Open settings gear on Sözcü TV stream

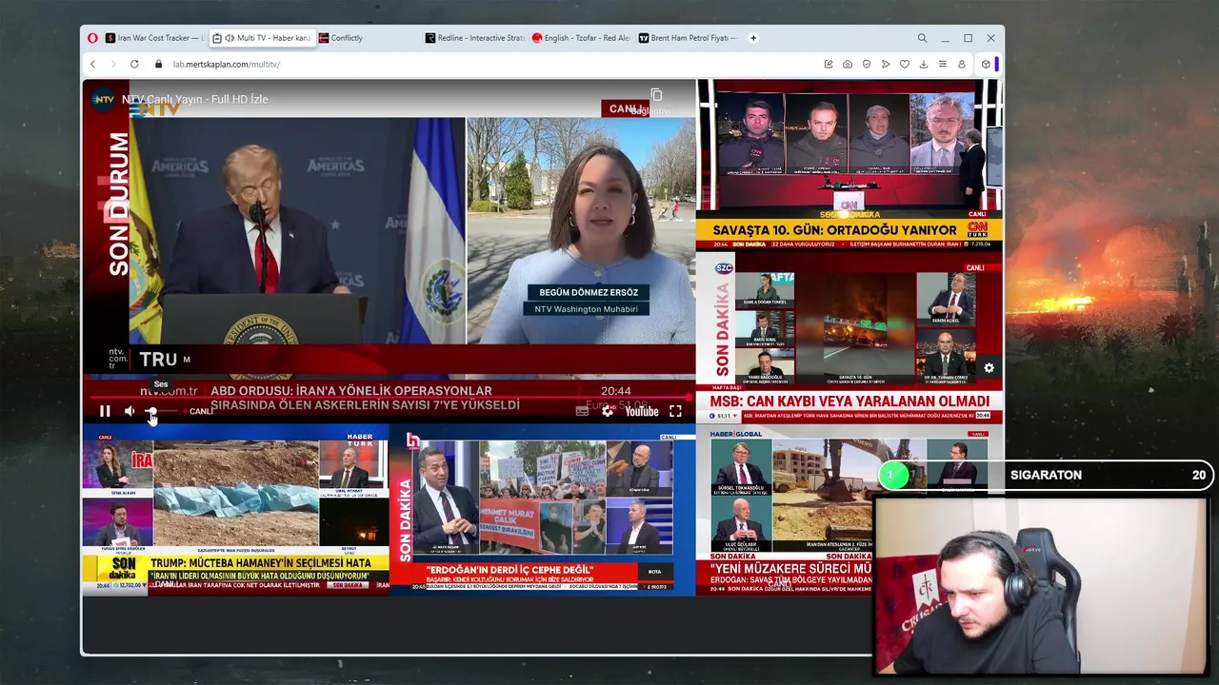[x=989, y=368]
